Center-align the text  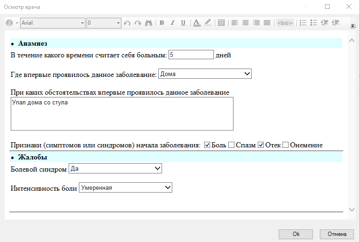[246, 23]
